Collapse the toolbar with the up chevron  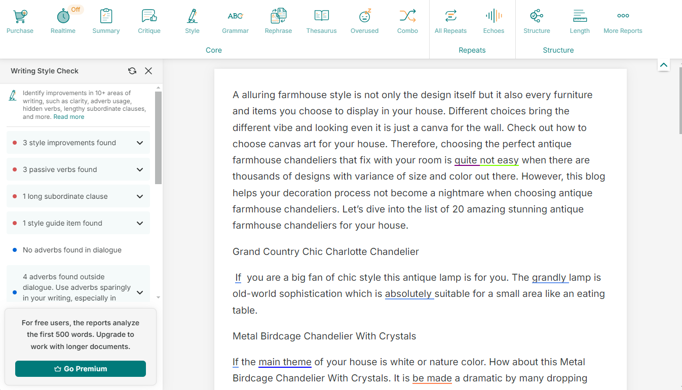pyautogui.click(x=663, y=65)
